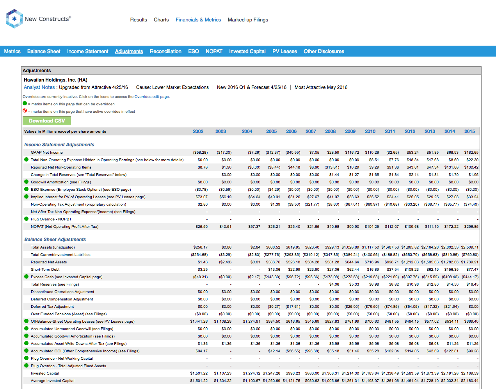Click override icon for Total Non-Operating Expense row
The width and height of the screenshot is (496, 389).
27,160
